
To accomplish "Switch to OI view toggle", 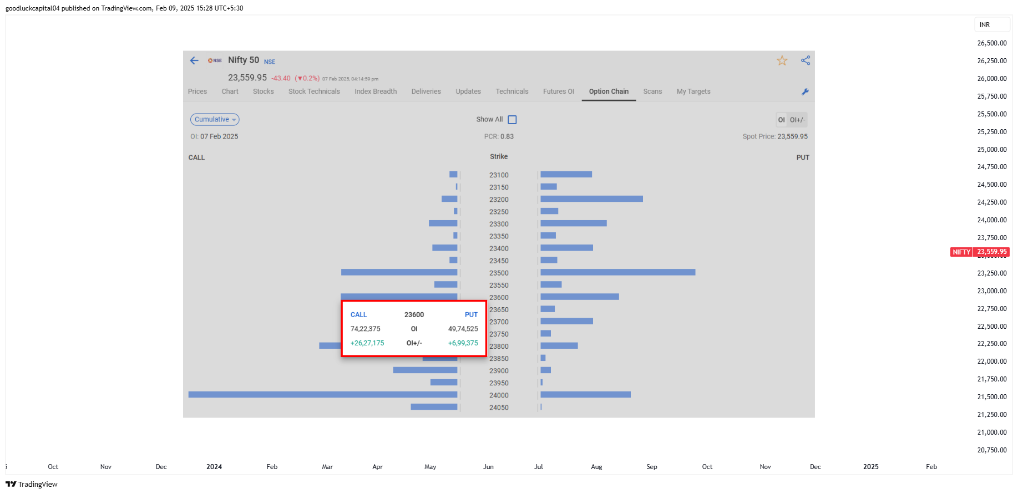I will (781, 120).
